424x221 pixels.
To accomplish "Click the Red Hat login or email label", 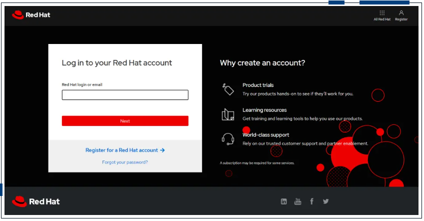I will pyautogui.click(x=82, y=84).
